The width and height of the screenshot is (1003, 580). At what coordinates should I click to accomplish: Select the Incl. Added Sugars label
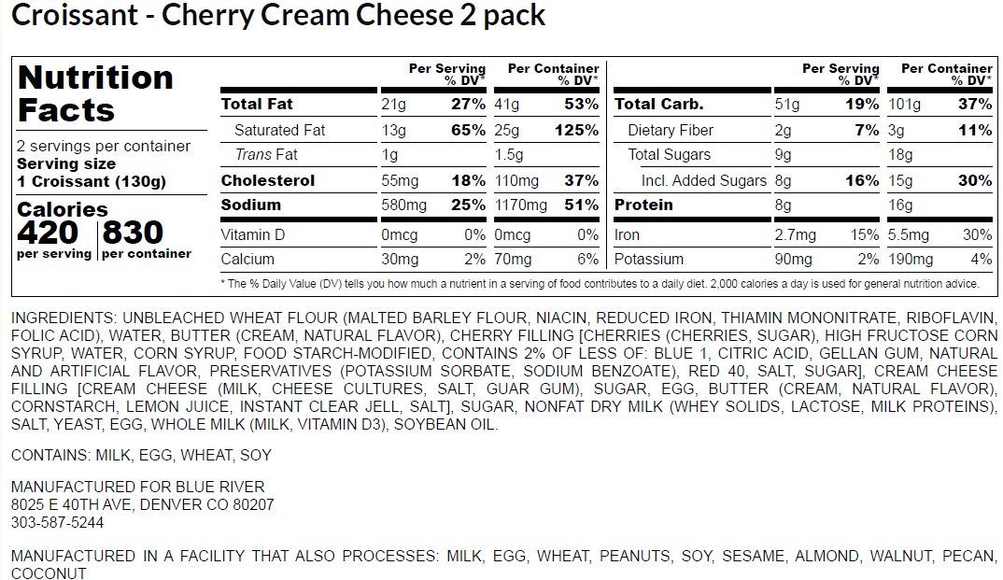(x=704, y=180)
